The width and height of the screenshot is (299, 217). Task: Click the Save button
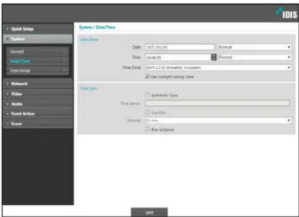click(x=149, y=212)
